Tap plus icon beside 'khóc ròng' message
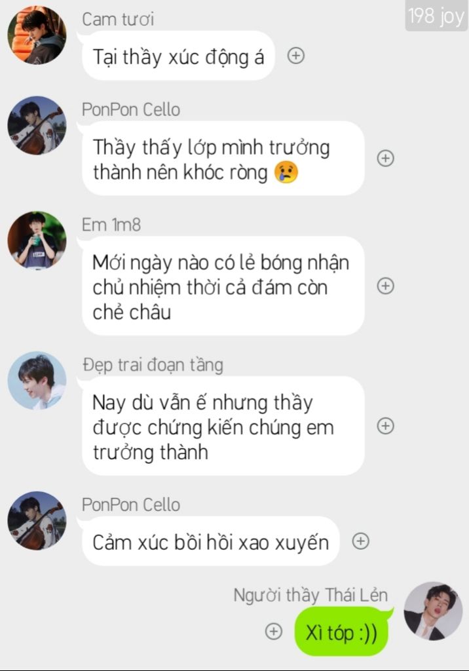Viewport: 469px width, 671px height. click(x=386, y=159)
